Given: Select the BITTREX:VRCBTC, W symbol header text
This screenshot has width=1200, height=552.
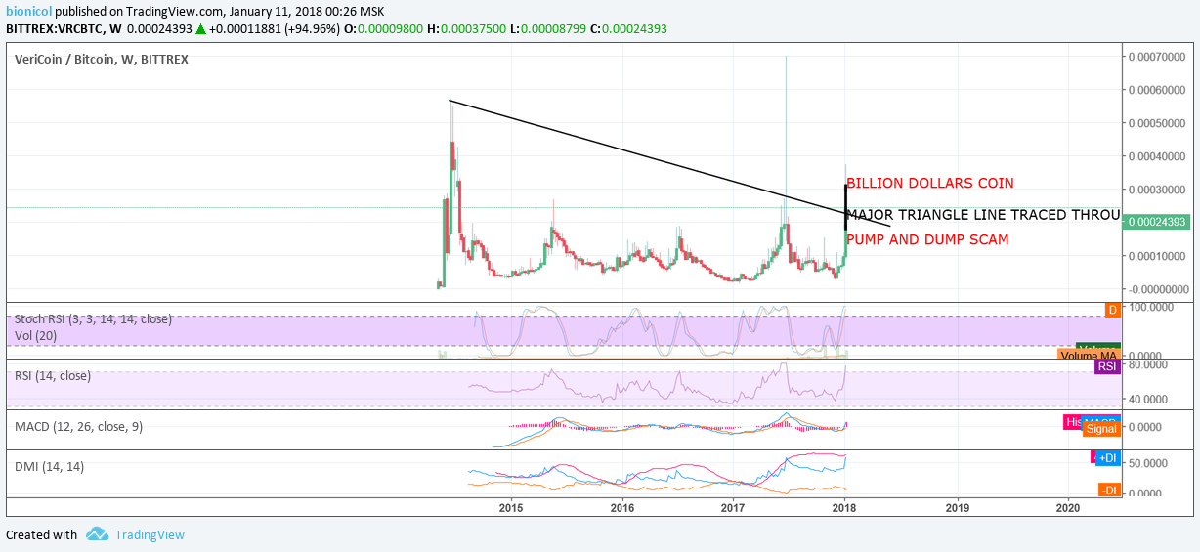Looking at the screenshot, I should [62, 28].
